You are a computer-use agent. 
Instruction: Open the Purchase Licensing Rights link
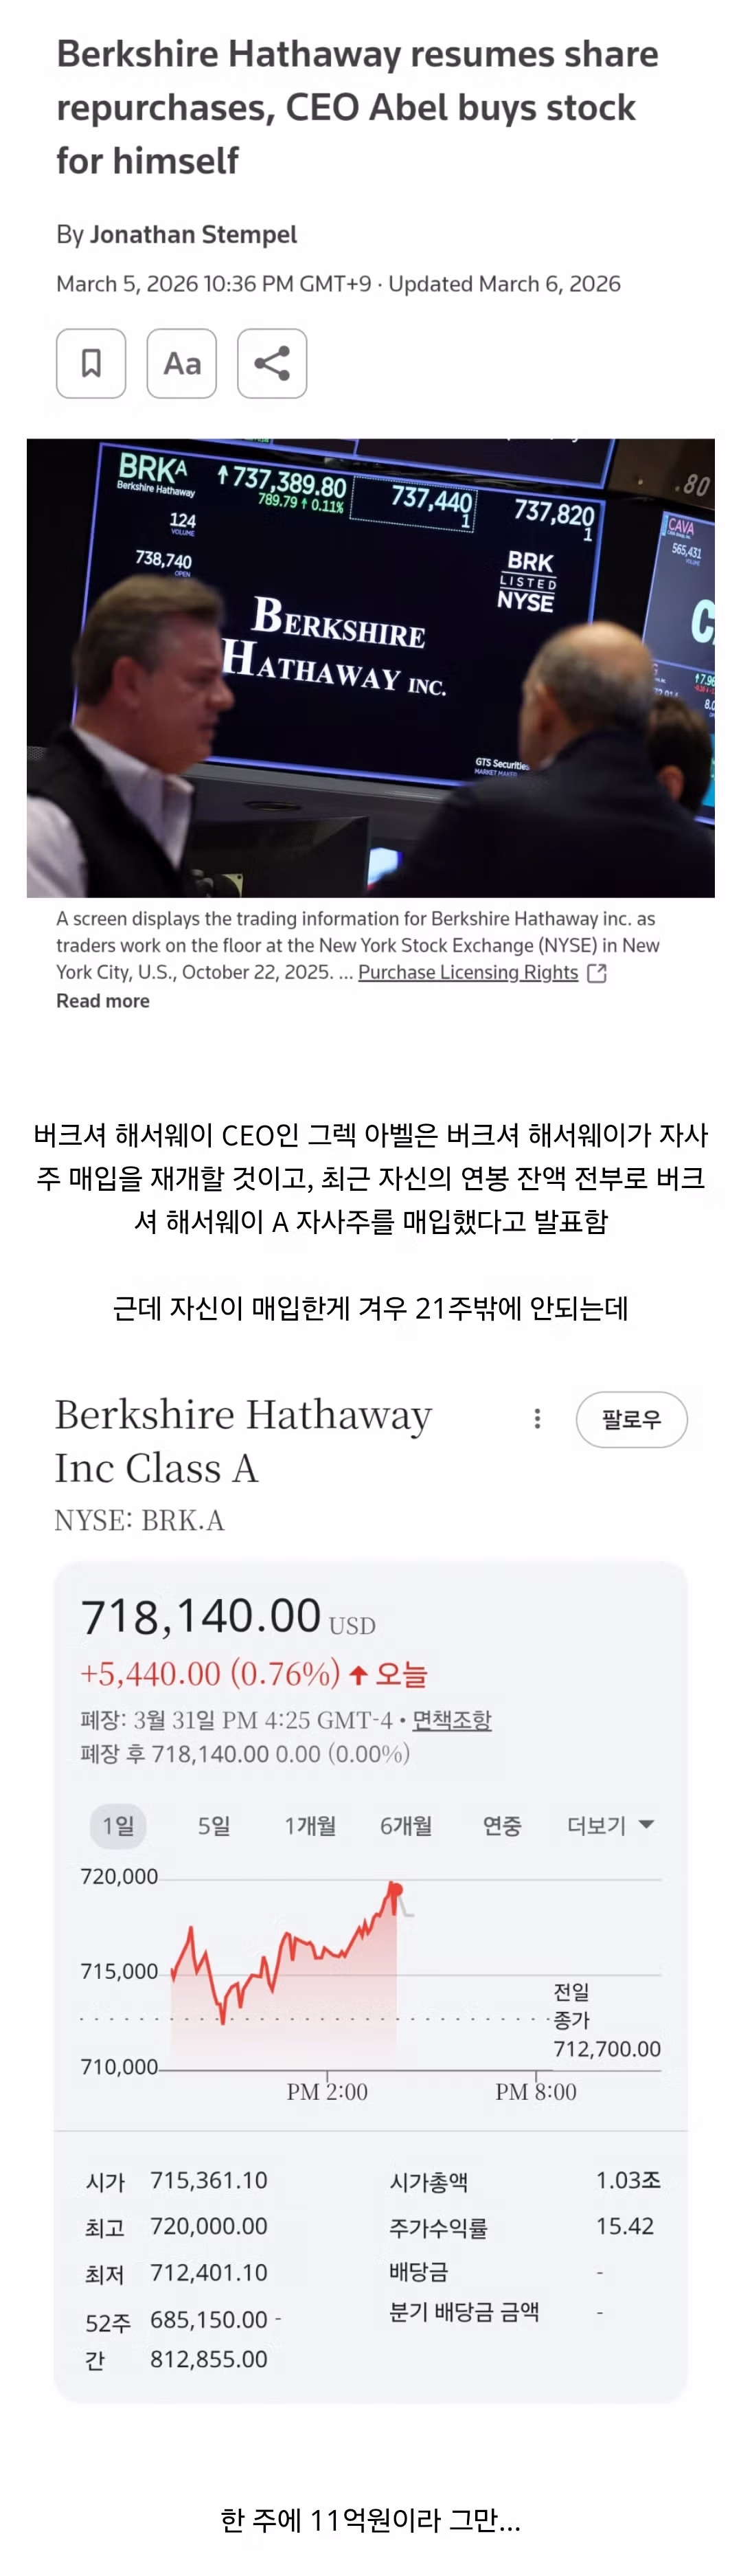coord(468,972)
